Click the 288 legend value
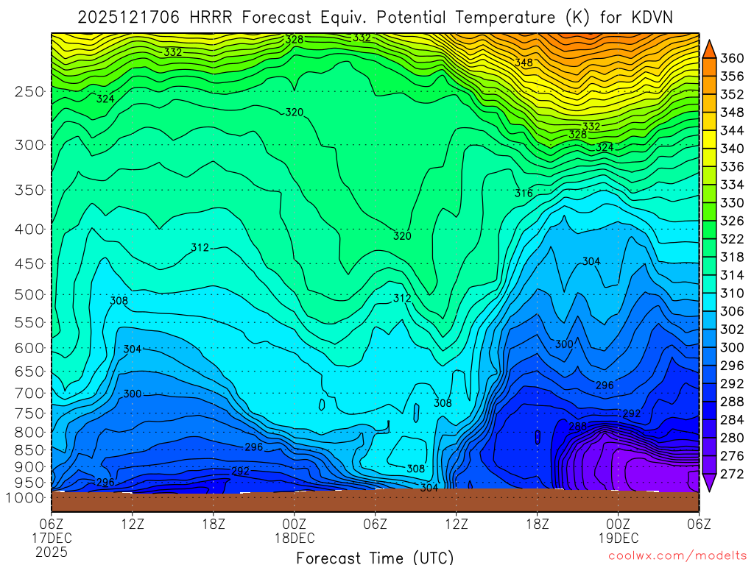Image resolution: width=754 pixels, height=565 pixels. 732,402
